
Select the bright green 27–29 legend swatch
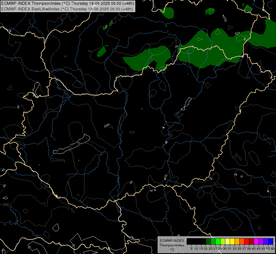218,241
